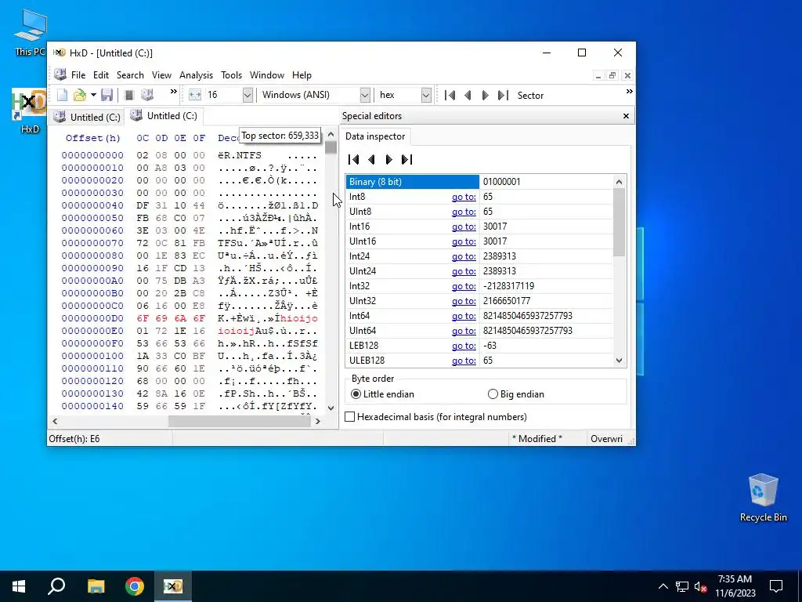Click go to link for Int24

(464, 256)
